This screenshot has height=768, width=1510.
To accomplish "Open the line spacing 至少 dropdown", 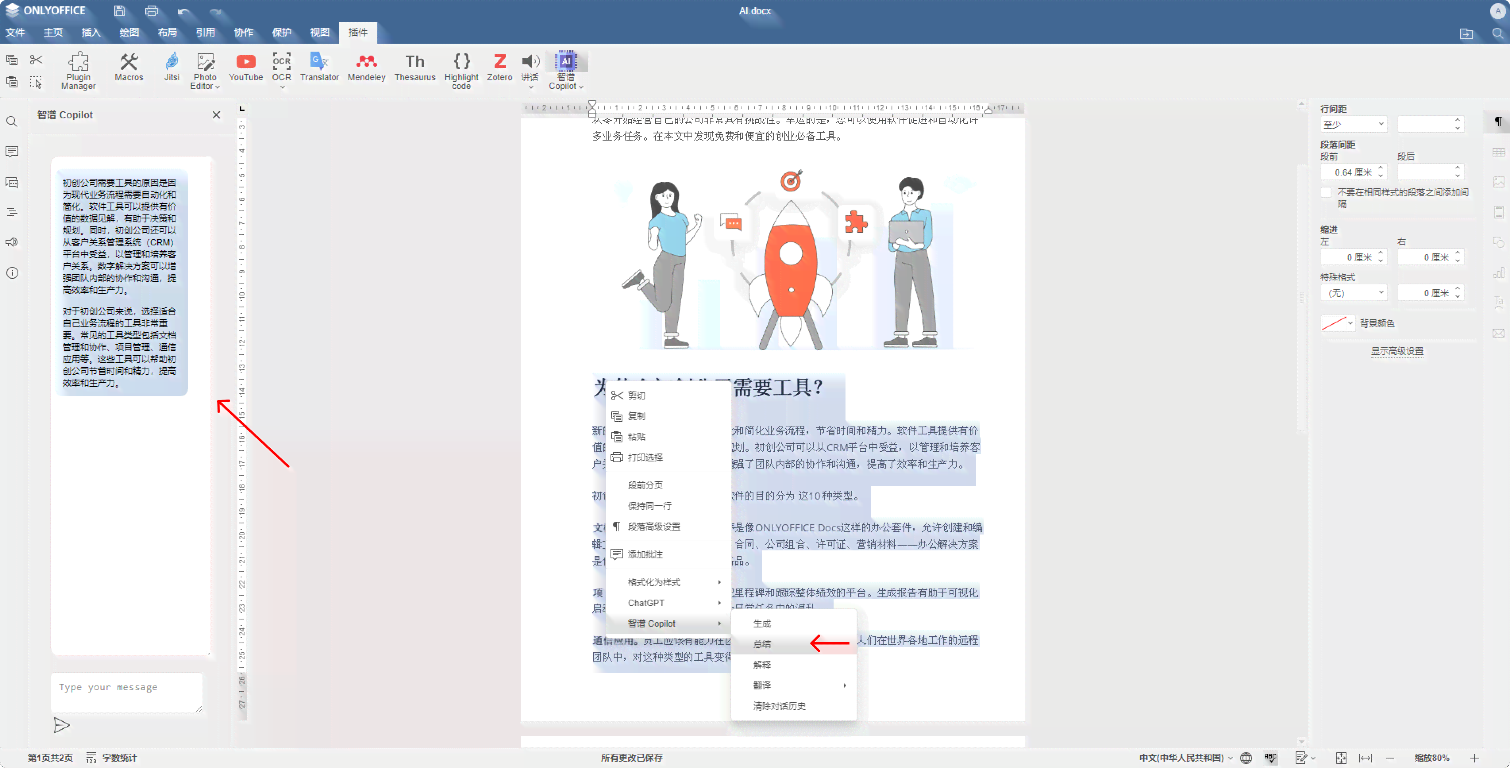I will point(1354,124).
